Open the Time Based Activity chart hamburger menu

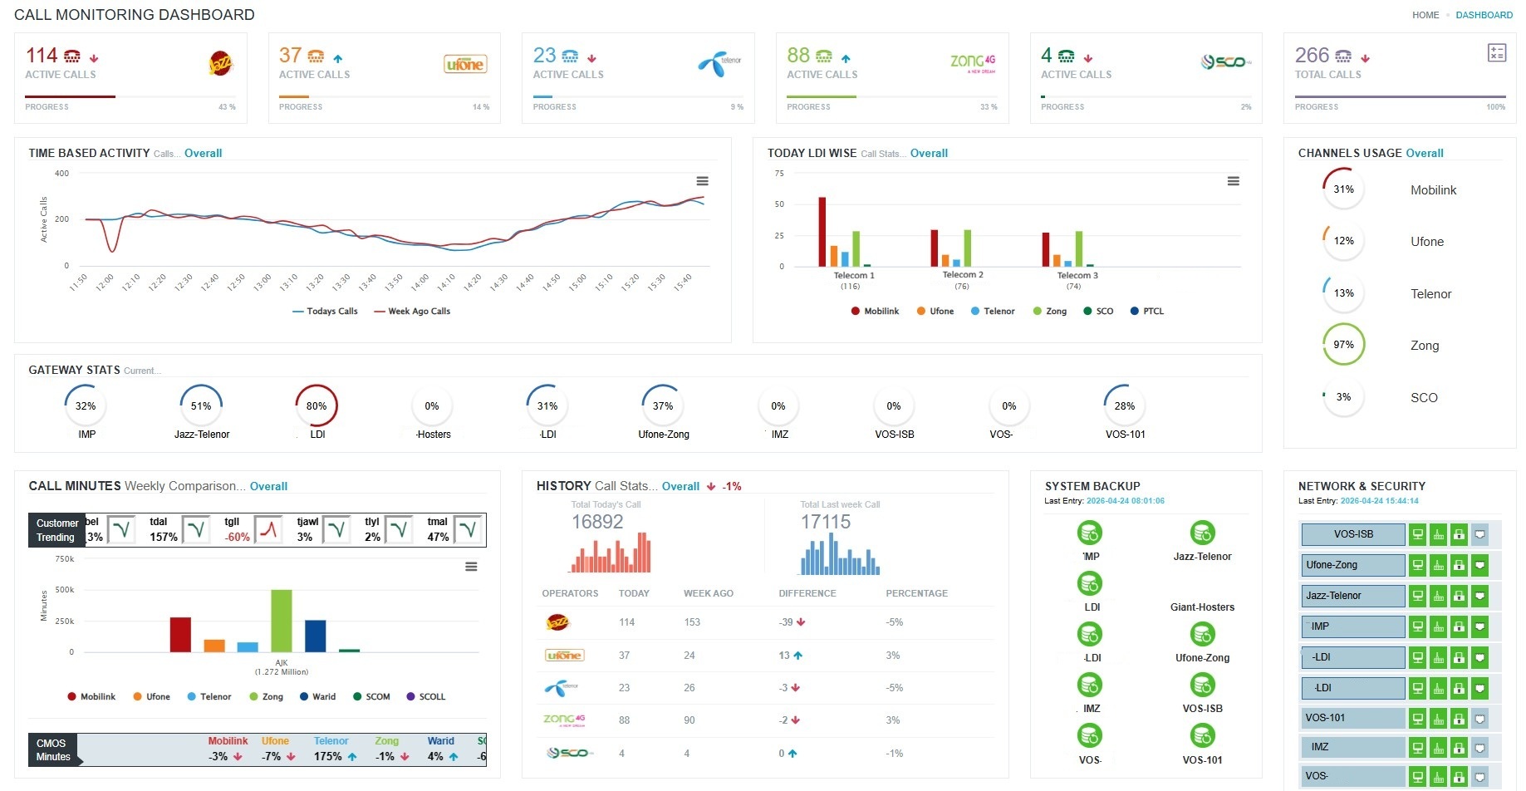(703, 181)
